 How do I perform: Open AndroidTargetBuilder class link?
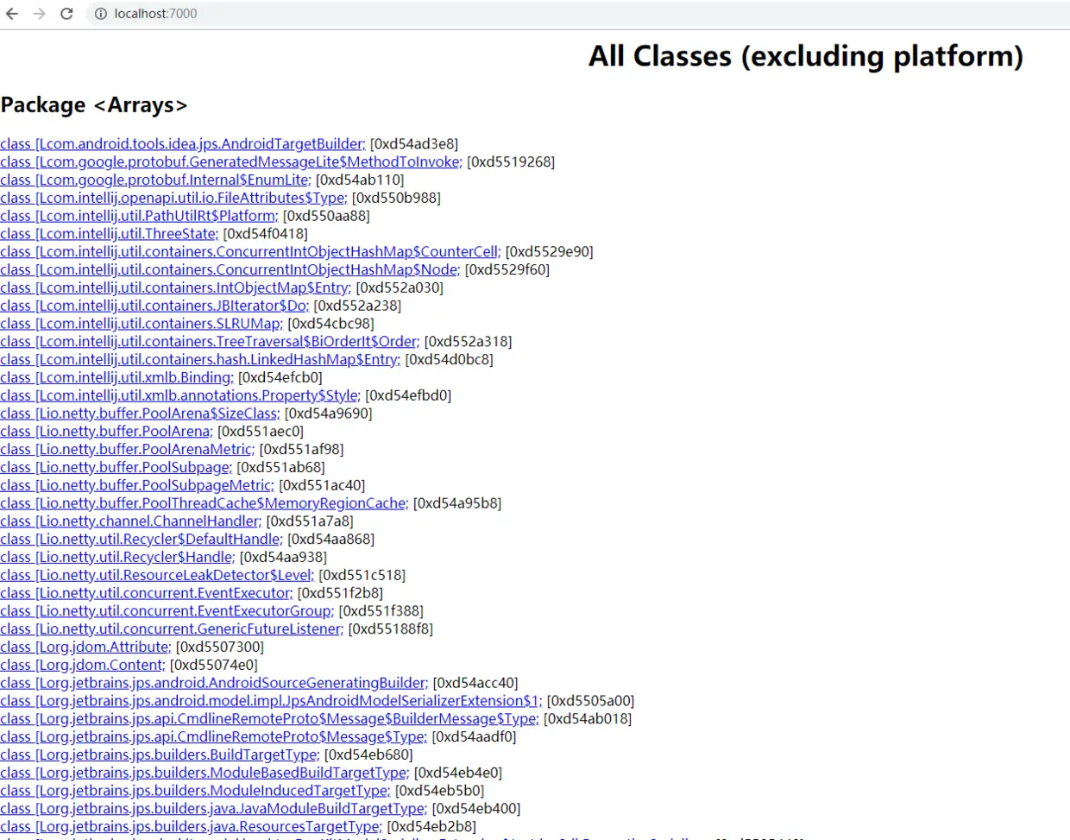pos(183,144)
